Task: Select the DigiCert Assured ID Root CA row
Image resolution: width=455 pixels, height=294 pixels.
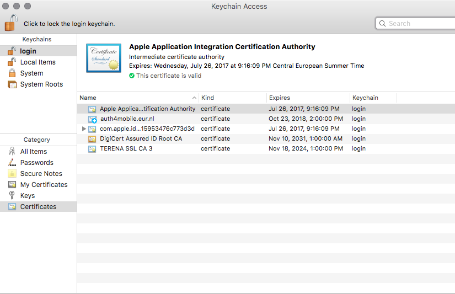Action: pos(141,138)
